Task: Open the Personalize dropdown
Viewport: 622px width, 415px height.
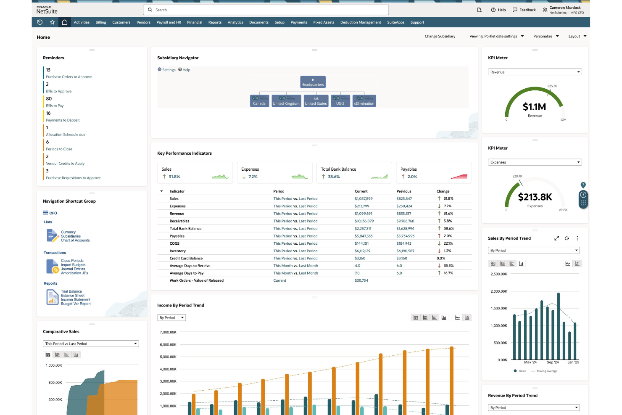Action: [x=546, y=36]
